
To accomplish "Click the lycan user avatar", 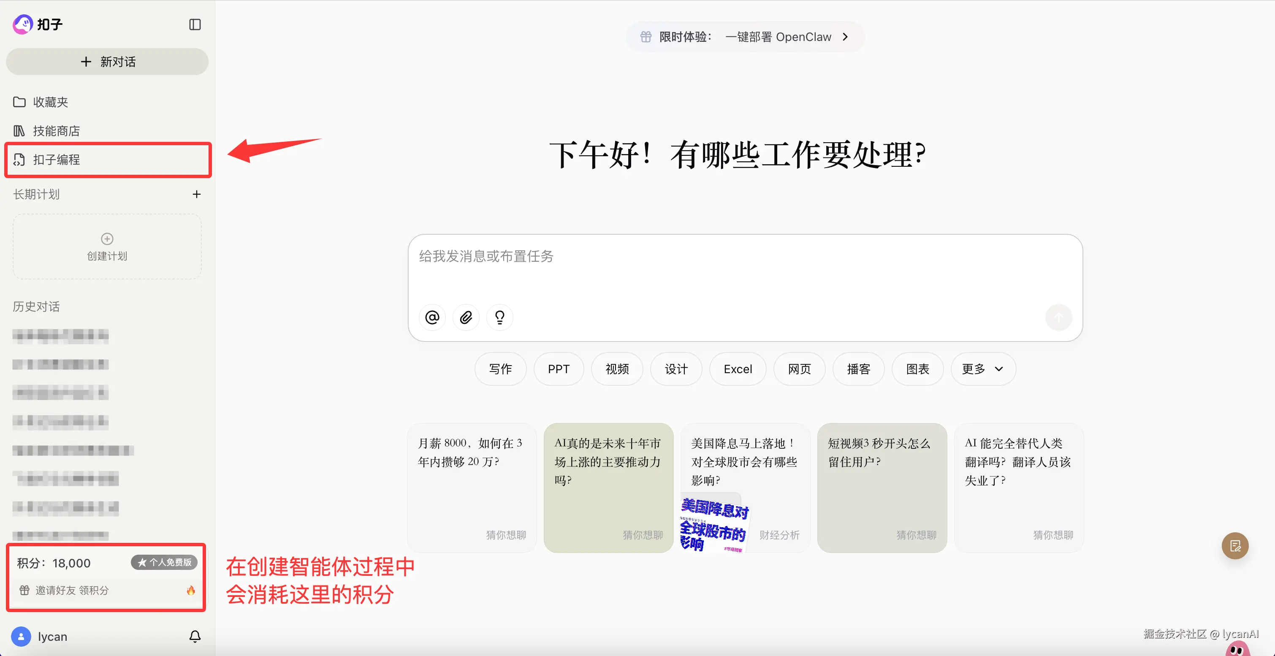I will click(x=21, y=636).
